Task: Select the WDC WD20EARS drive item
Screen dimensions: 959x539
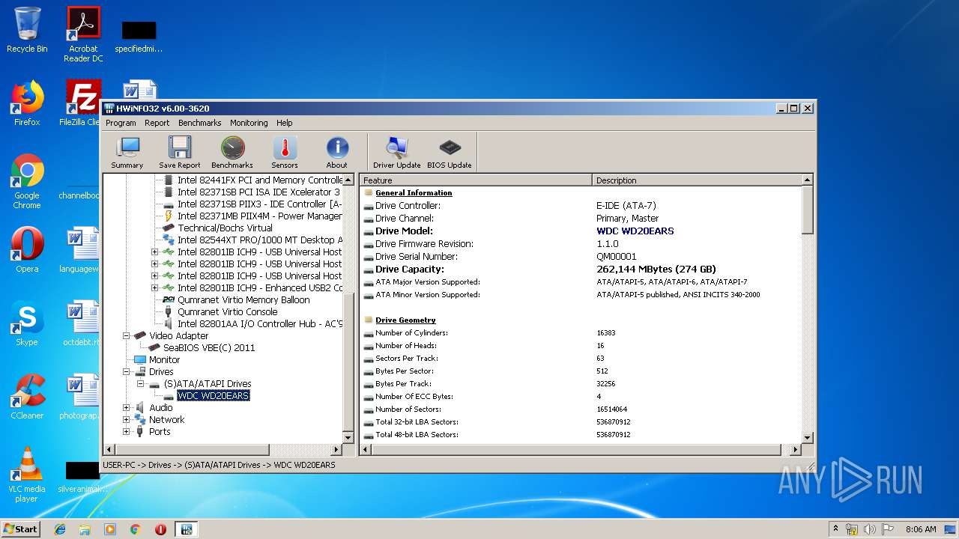Action: click(x=214, y=396)
